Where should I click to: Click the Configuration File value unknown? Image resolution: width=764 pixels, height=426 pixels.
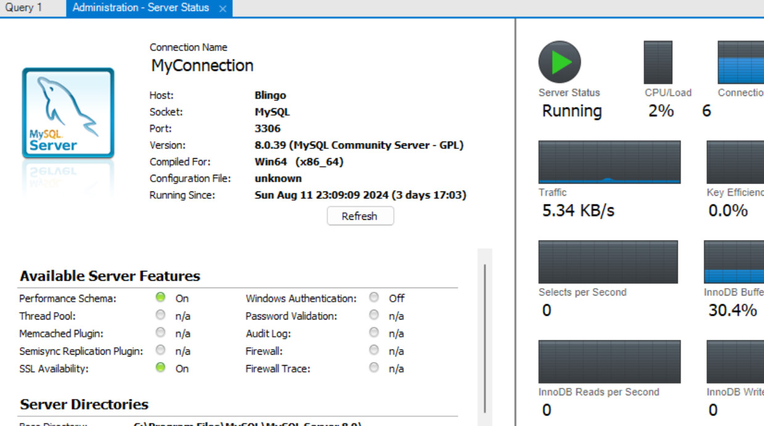click(278, 179)
